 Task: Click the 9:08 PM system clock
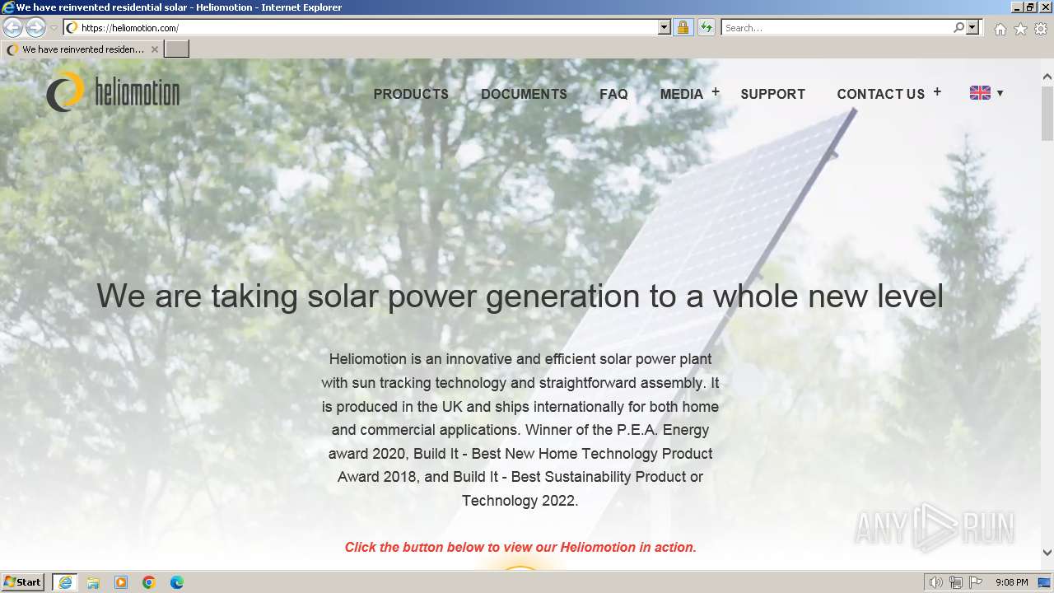point(1011,582)
